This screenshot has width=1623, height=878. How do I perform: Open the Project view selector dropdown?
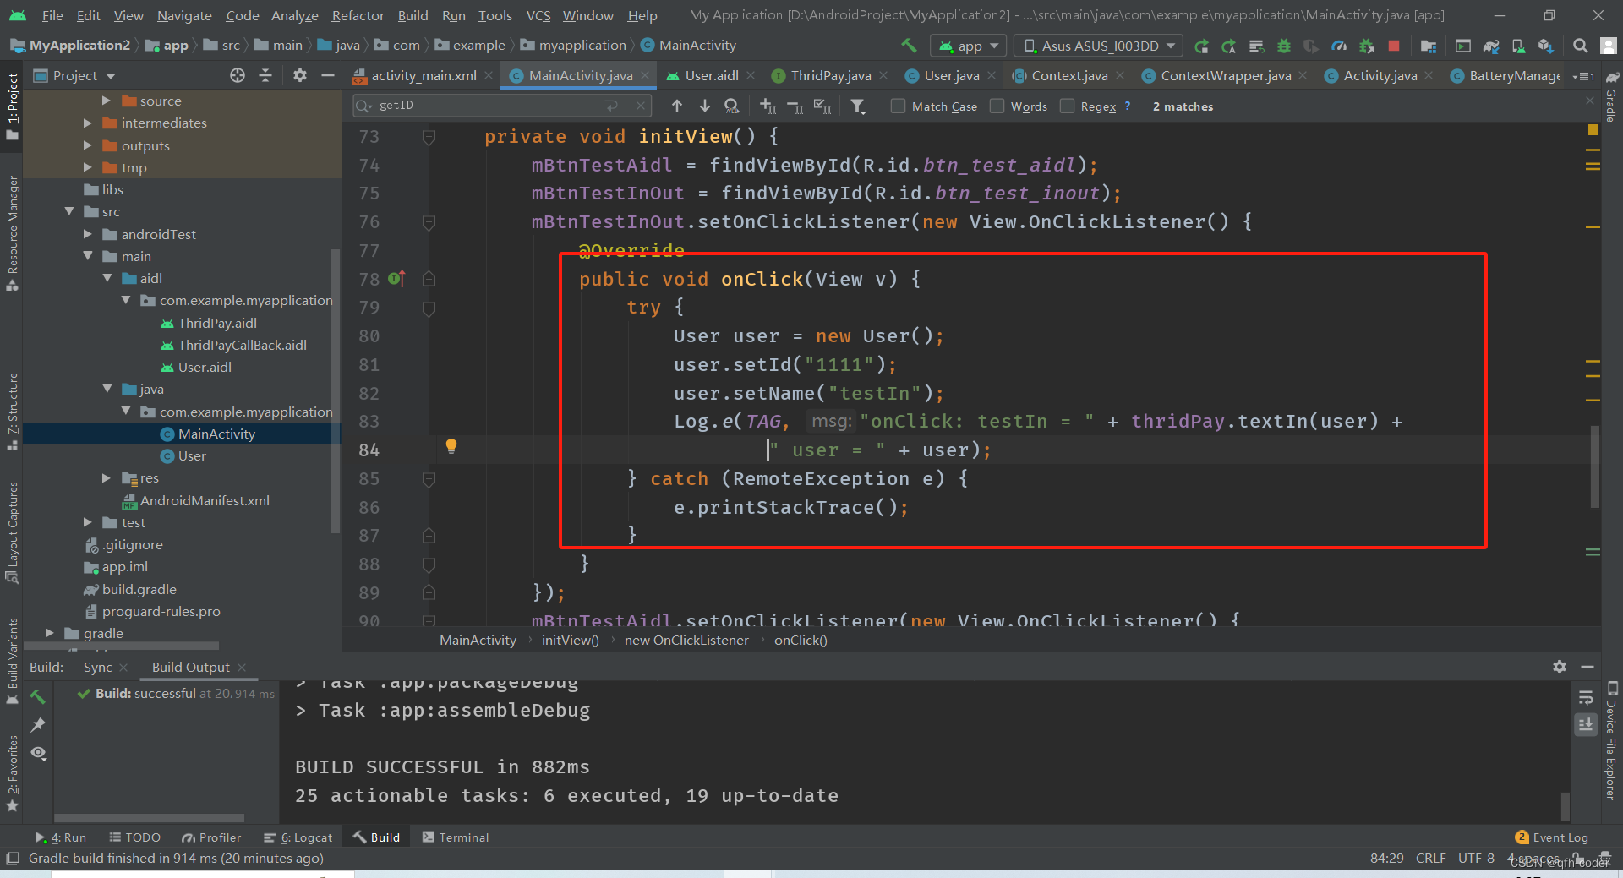(x=74, y=75)
